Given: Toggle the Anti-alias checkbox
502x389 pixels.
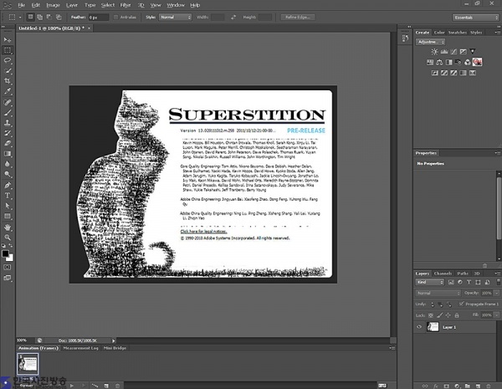Looking at the screenshot, I should (116, 18).
